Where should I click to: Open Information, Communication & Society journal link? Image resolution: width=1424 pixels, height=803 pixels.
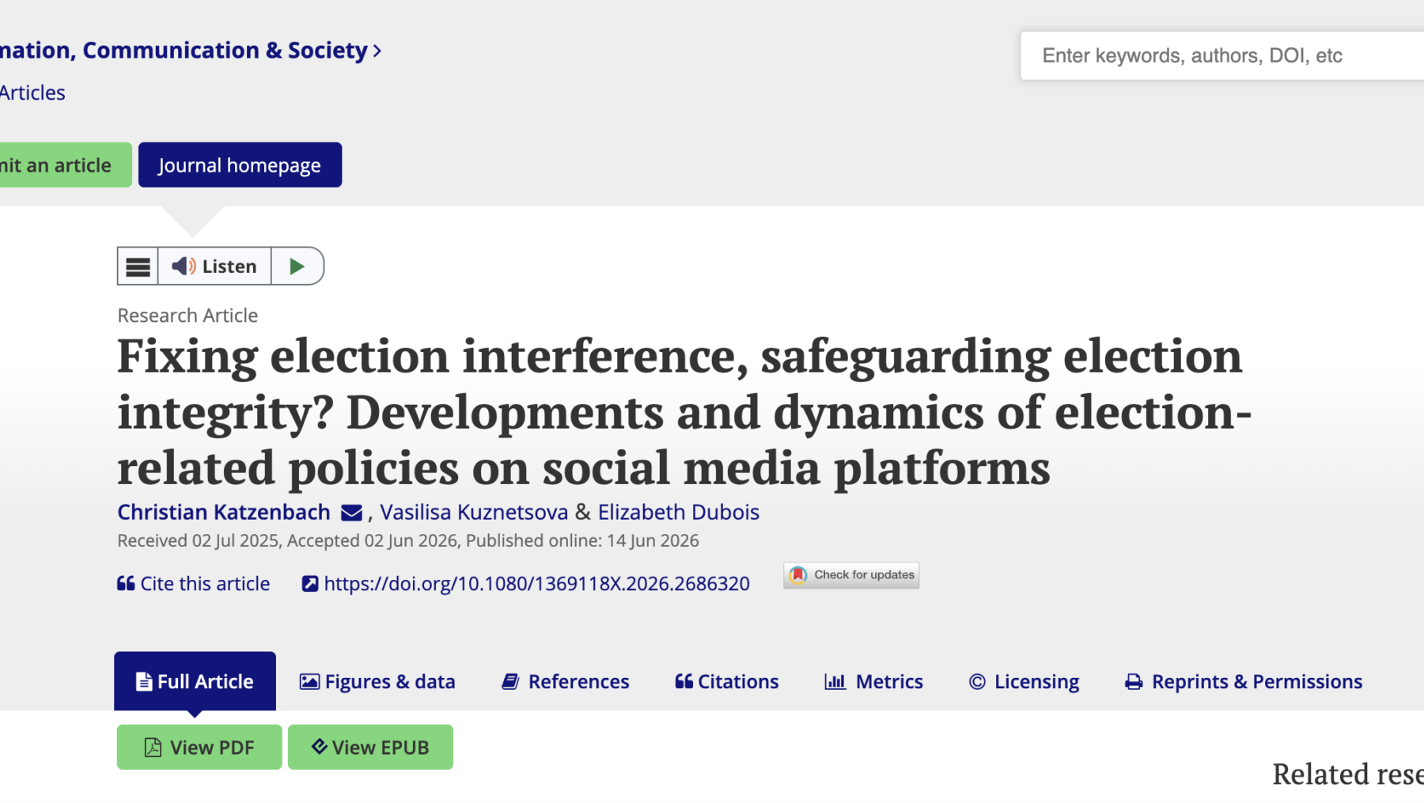pos(184,51)
